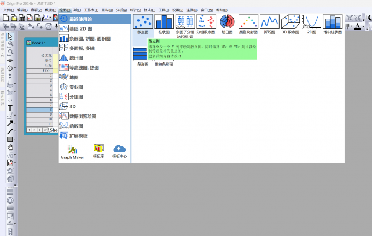This screenshot has height=236, width=372.
Task: Click the New Project toolbar icon
Action: click(6, 18)
